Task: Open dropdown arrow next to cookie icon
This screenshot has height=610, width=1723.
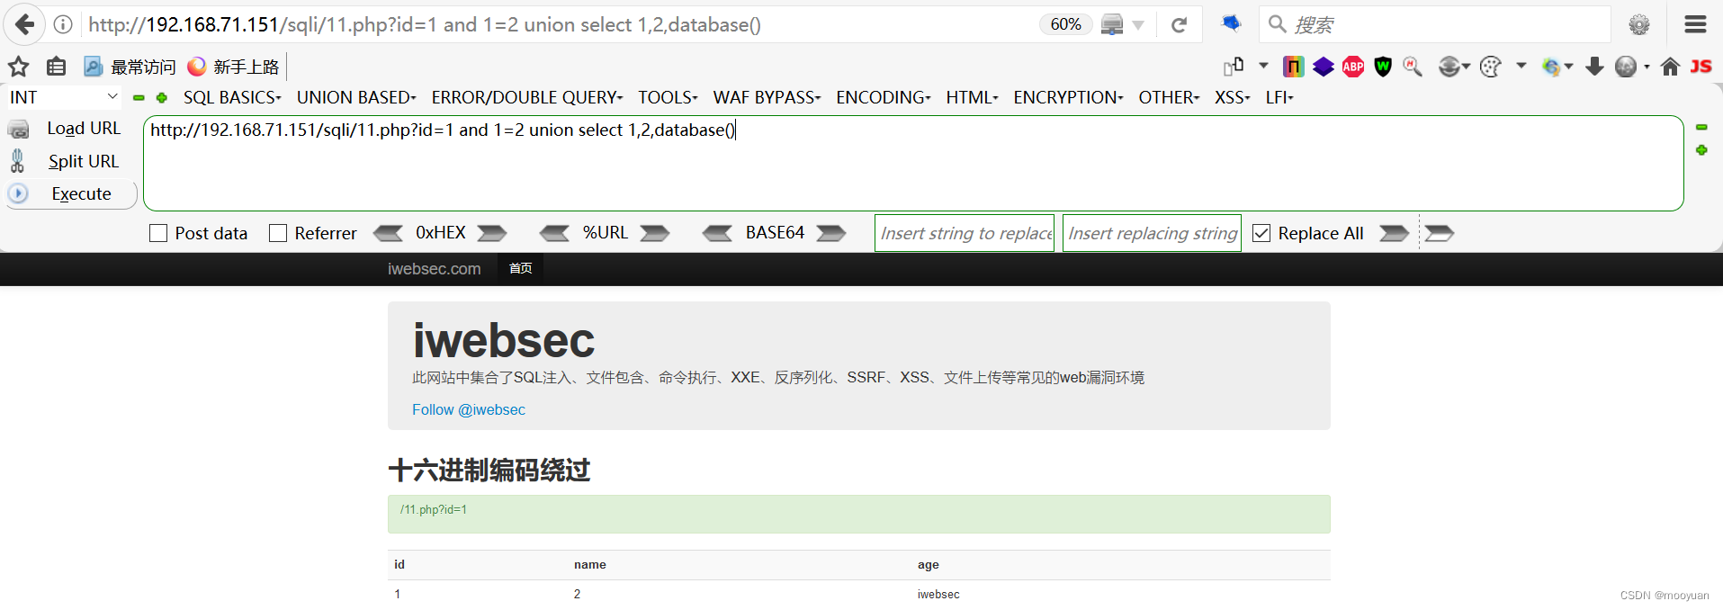Action: [x=1521, y=66]
